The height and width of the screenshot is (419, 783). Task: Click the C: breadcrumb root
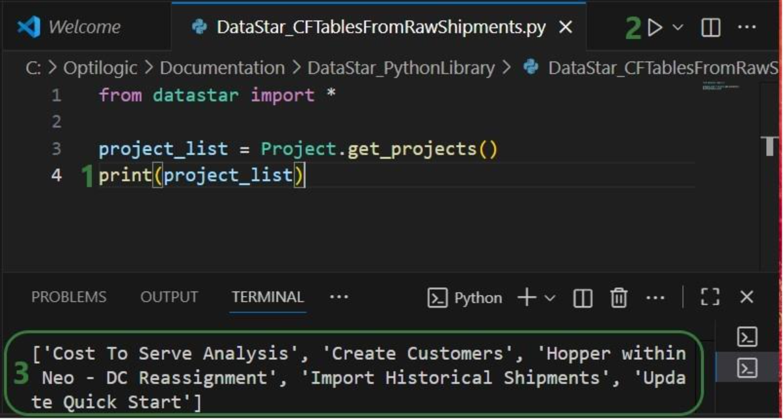click(33, 68)
